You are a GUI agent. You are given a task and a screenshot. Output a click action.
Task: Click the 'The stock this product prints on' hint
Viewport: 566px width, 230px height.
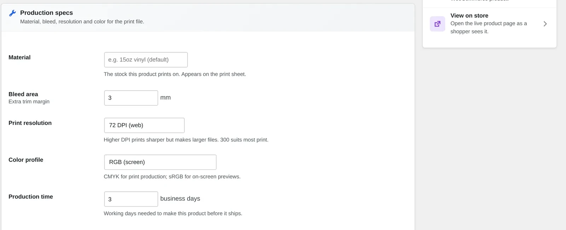pos(175,74)
